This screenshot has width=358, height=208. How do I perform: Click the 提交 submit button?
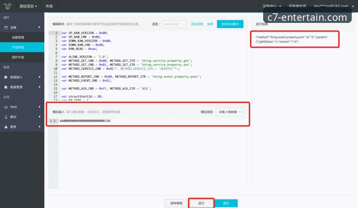[226, 203]
